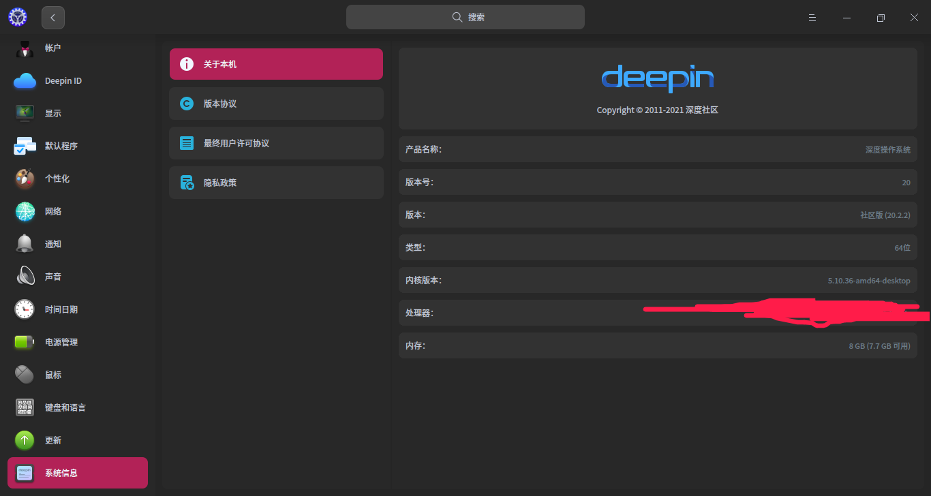The height and width of the screenshot is (496, 931).
Task: Go back using the back arrow button
Action: tap(53, 18)
